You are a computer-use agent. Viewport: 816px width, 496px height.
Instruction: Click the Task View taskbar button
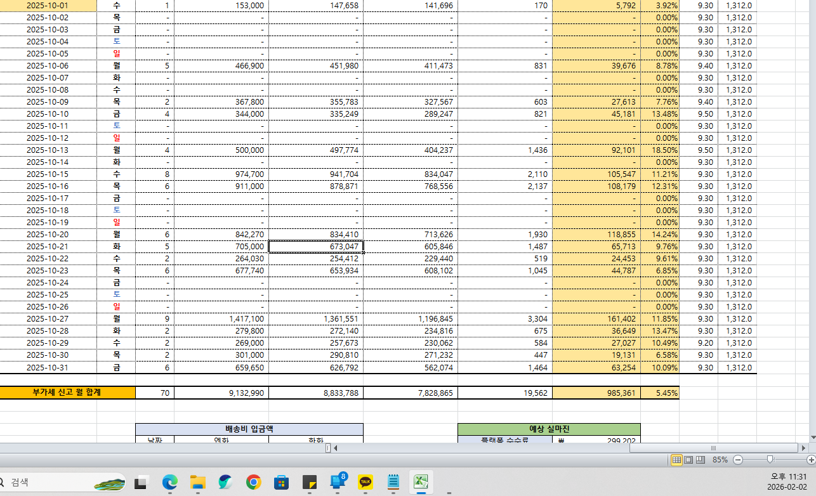(x=141, y=483)
